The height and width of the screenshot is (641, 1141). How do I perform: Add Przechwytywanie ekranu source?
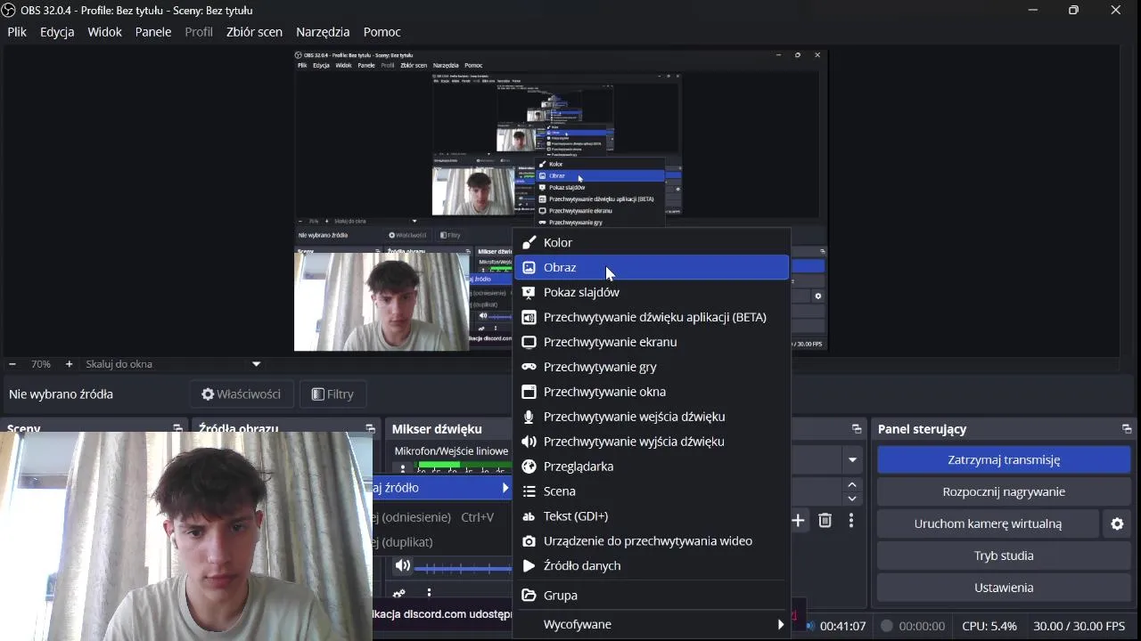(652, 342)
